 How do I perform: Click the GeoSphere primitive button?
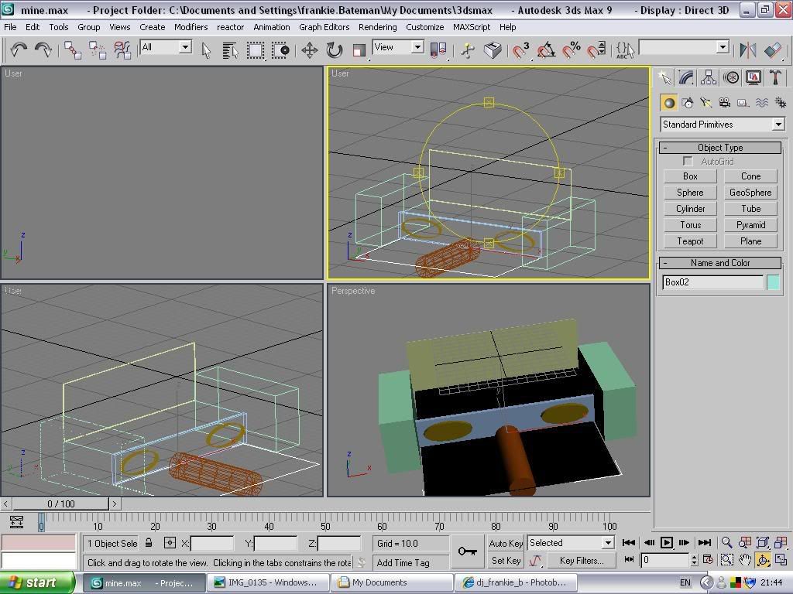pyautogui.click(x=750, y=193)
